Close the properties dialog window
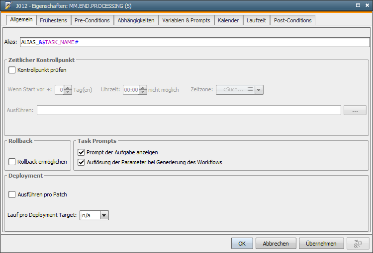373x253 pixels. 367,5
